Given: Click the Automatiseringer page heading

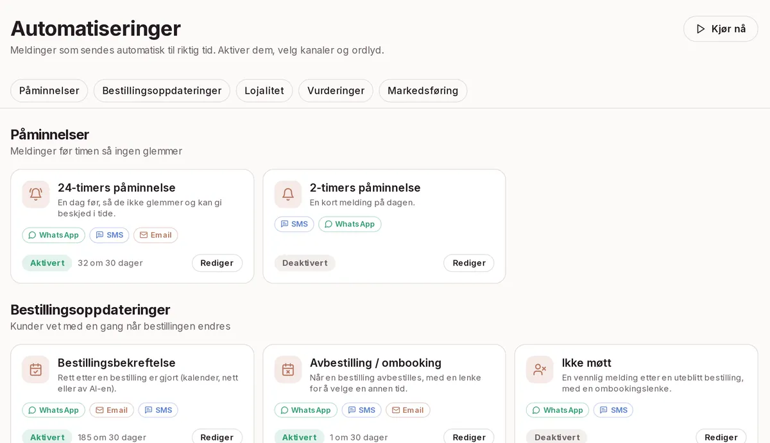Looking at the screenshot, I should coord(96,28).
